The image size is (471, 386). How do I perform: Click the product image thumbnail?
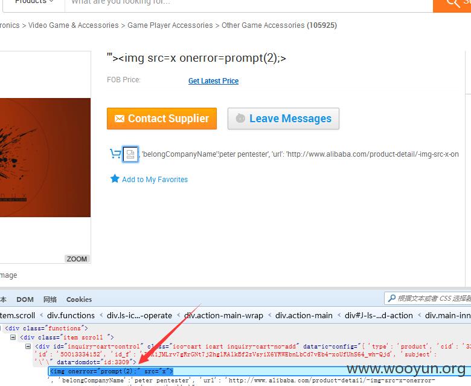click(45, 157)
